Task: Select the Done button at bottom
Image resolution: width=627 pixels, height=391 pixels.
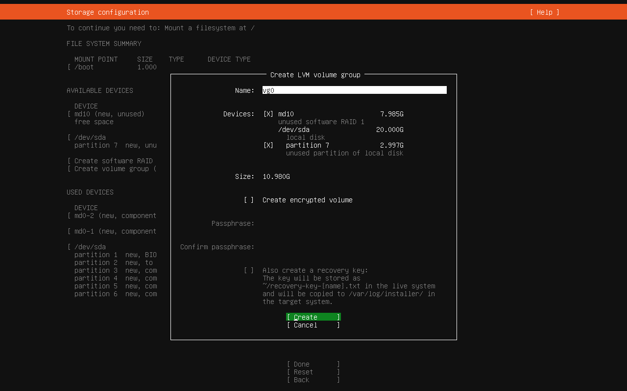Action: pos(313,364)
